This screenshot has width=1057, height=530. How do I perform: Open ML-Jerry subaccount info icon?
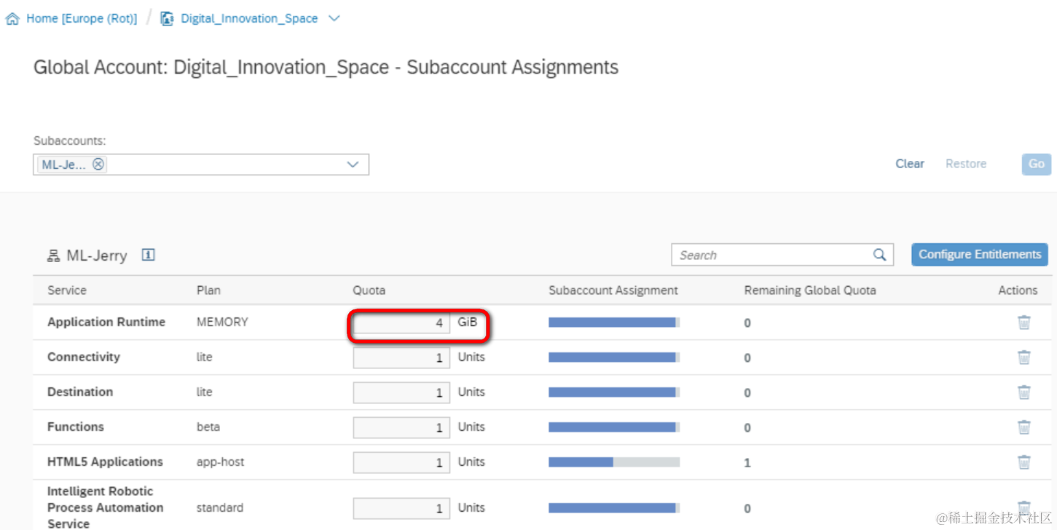pyautogui.click(x=148, y=255)
